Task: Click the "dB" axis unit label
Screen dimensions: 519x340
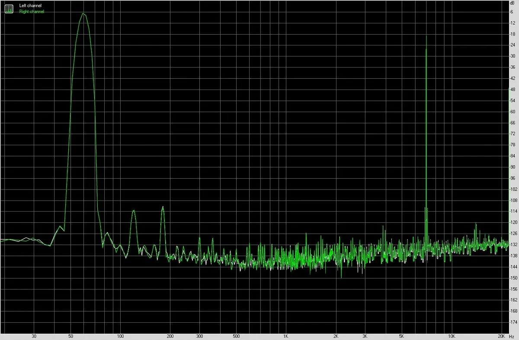Action: (x=513, y=3)
